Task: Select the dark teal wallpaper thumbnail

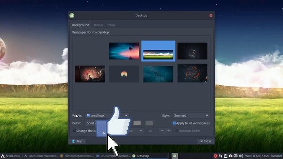Action: tap(158, 74)
